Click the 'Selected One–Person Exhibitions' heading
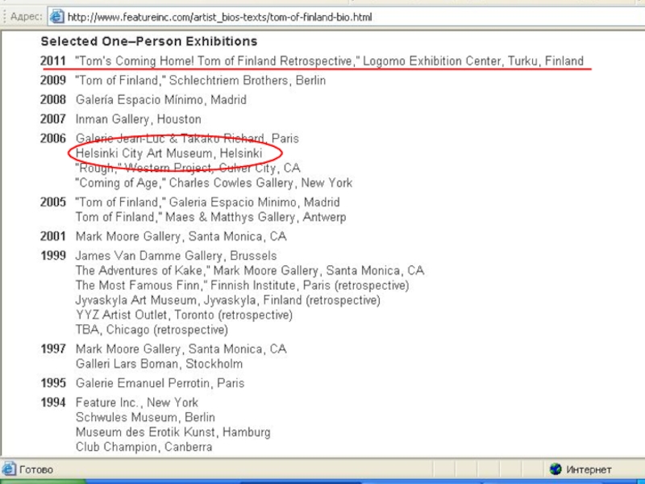The width and height of the screenshot is (645, 484). click(149, 41)
